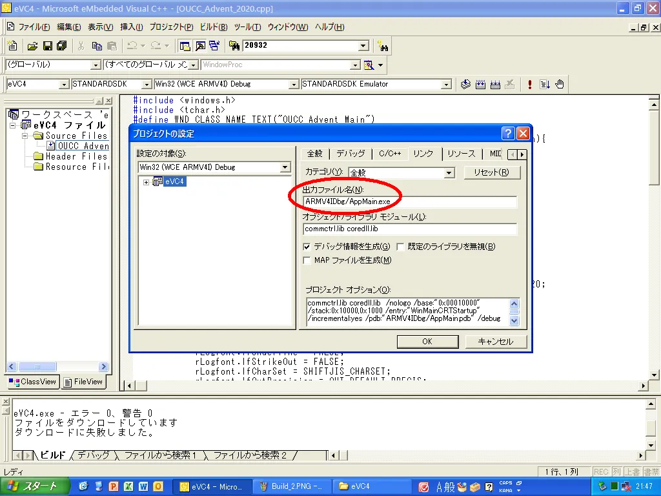Screen dimensions: 661x496
Task: Click the リセット button
Action: pos(491,172)
